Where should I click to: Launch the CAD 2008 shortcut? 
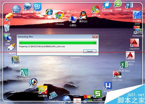24,72
